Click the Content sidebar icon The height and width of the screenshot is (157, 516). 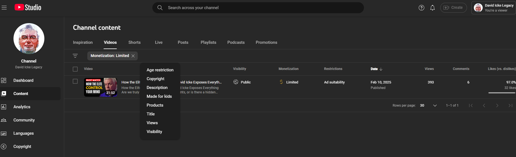4,94
